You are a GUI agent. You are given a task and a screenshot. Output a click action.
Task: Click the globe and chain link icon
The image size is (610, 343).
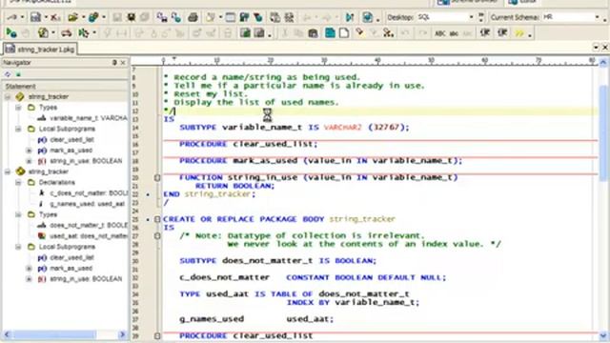[x=93, y=17]
